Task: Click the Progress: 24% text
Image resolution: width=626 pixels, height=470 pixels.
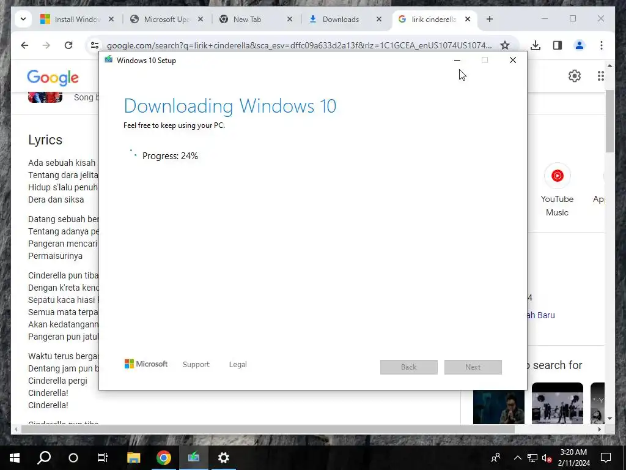Action: pyautogui.click(x=170, y=156)
